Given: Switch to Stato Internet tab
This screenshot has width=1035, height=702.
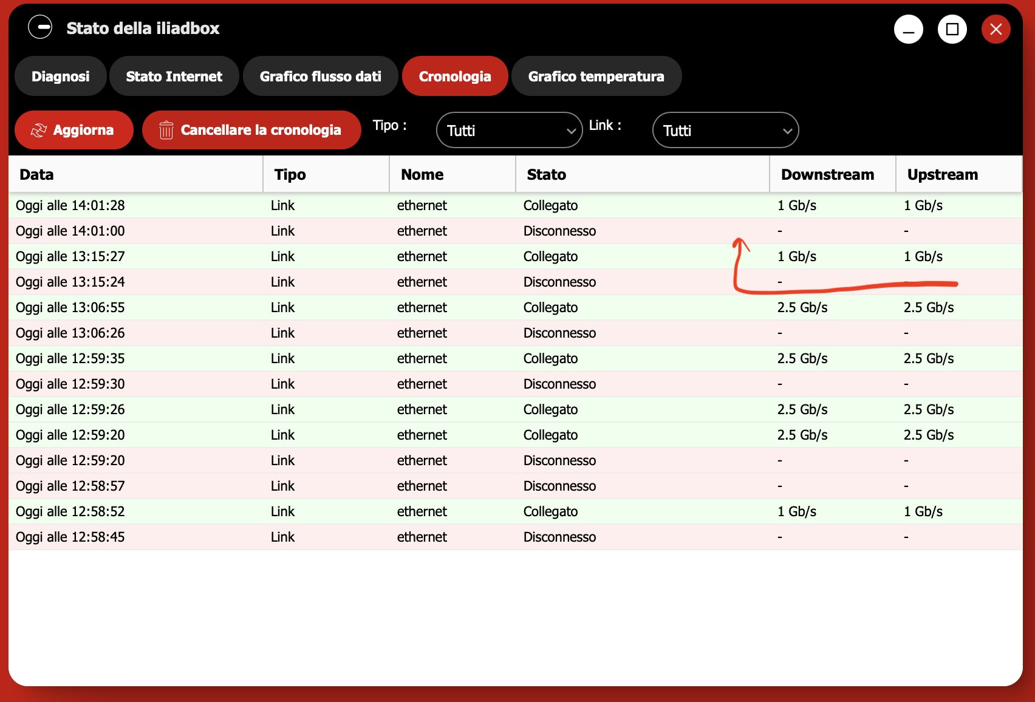Looking at the screenshot, I should [174, 76].
